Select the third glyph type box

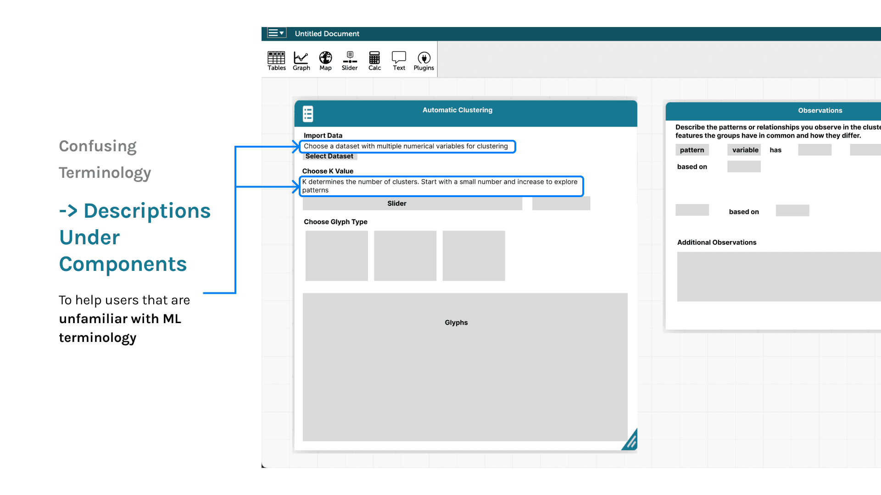(474, 256)
